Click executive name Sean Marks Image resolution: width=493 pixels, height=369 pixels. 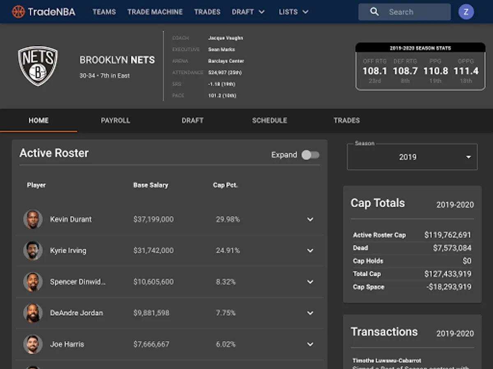(x=221, y=50)
